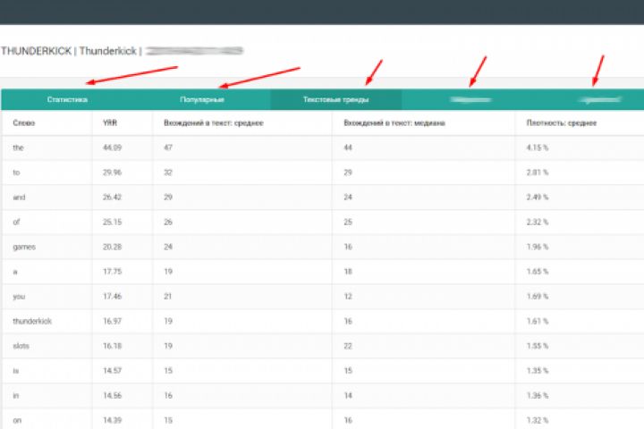Select the word cell "the"
Image resolution: width=644 pixels, height=429 pixels.
[18, 147]
